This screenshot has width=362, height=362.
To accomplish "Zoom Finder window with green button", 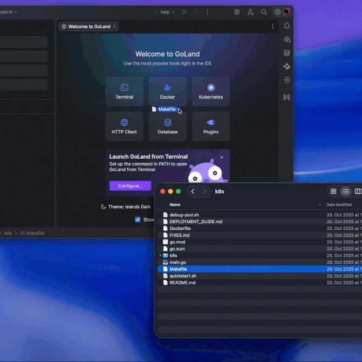I will click(x=178, y=191).
